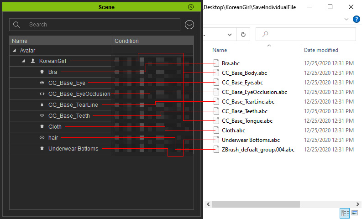The width and height of the screenshot is (362, 219).
Task: Switch Explorer to Large icons view
Action: coord(355,213)
